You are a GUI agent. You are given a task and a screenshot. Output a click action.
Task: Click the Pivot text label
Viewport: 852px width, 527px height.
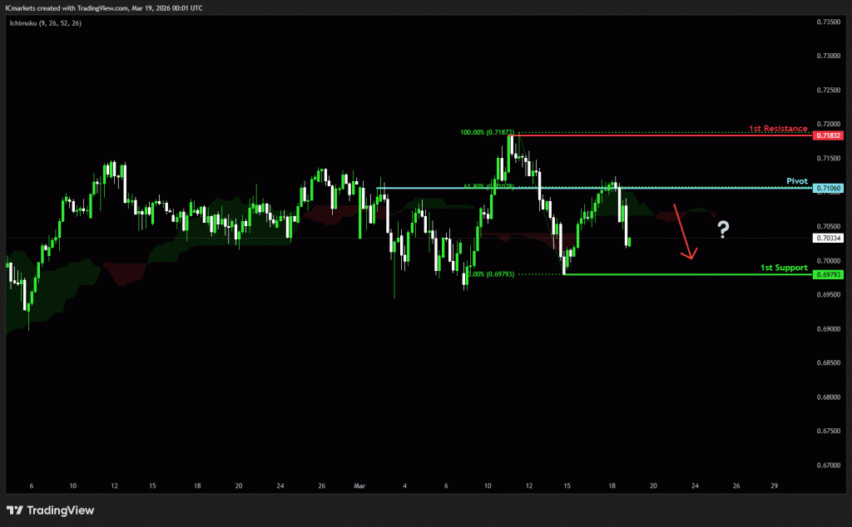point(797,180)
